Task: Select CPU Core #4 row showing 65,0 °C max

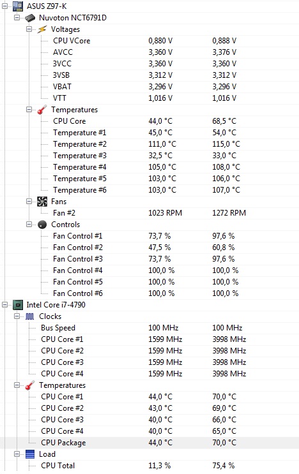Action: point(149,431)
